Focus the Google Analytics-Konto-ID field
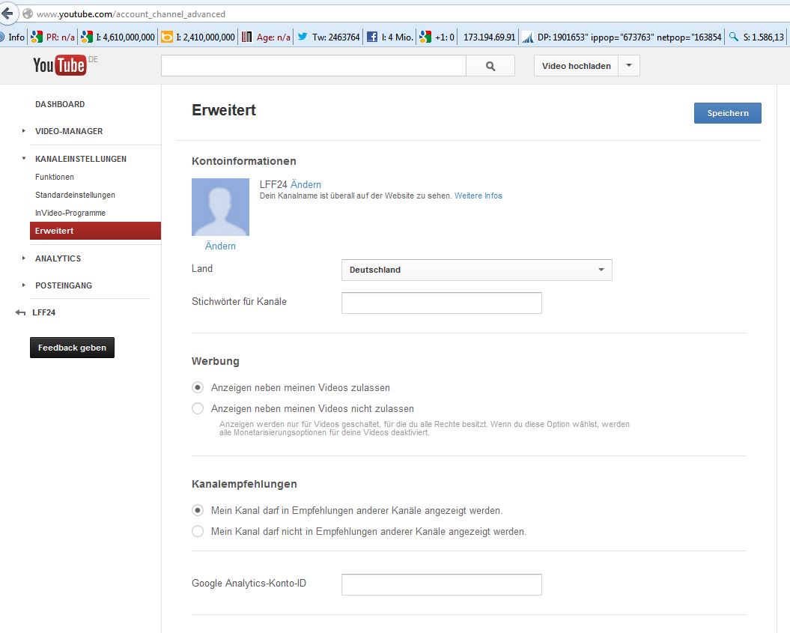 coord(441,584)
